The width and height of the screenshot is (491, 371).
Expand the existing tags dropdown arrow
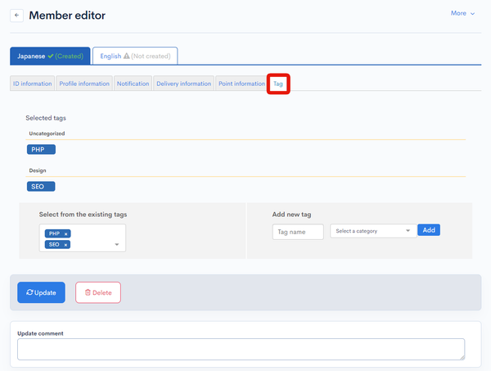click(117, 244)
